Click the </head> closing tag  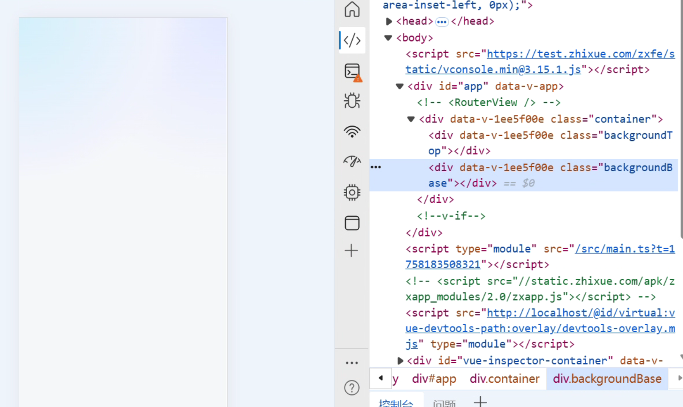pos(472,21)
